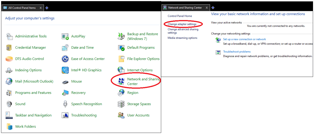Open the User Accounts link
The width and height of the screenshot is (316, 134).
coord(138,115)
